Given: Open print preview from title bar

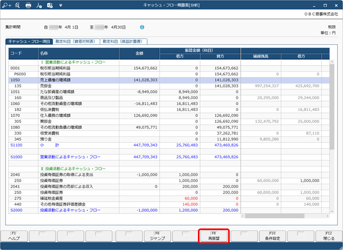Looking at the screenshot, I should click(x=17, y=5).
